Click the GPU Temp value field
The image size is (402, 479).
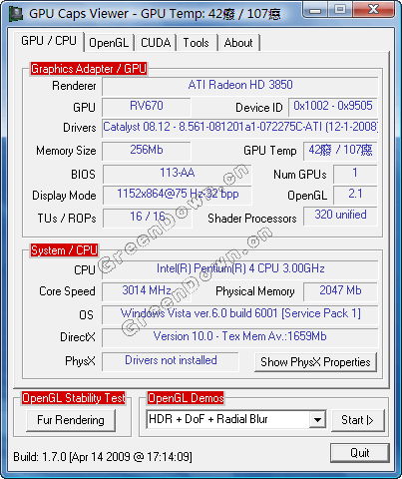pos(340,151)
